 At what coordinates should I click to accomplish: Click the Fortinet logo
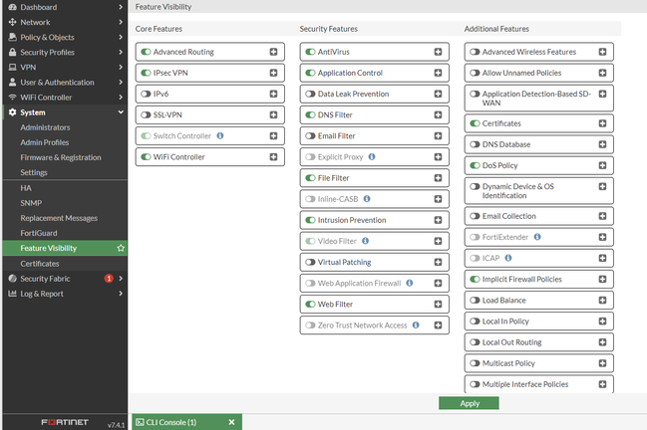[65, 422]
